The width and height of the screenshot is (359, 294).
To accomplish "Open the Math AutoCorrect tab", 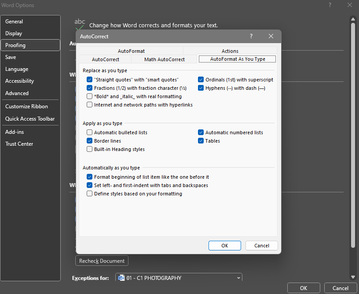I will pos(165,59).
